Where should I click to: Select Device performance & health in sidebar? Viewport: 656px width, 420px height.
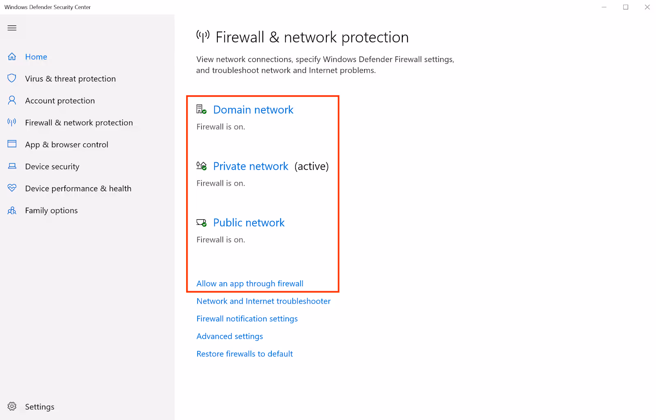click(x=78, y=188)
